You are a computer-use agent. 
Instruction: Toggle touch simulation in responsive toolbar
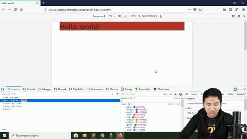point(161,16)
